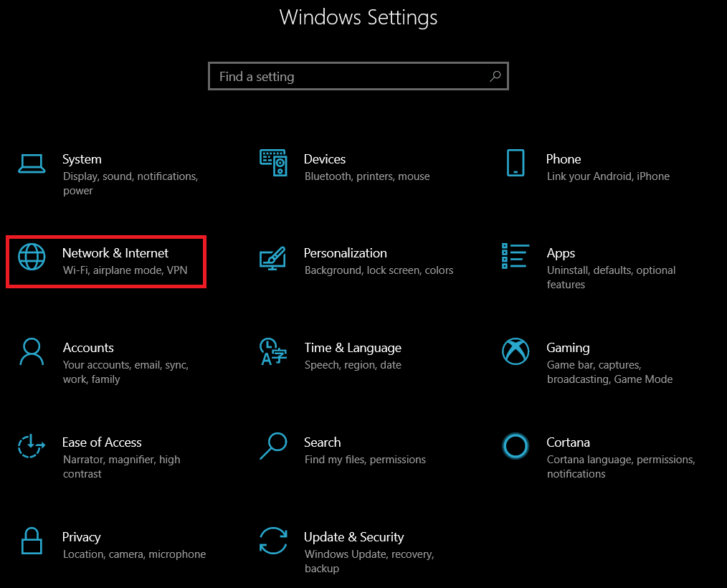Viewport: 727px width, 588px height.
Task: Click the Phone icon
Action: pos(515,163)
